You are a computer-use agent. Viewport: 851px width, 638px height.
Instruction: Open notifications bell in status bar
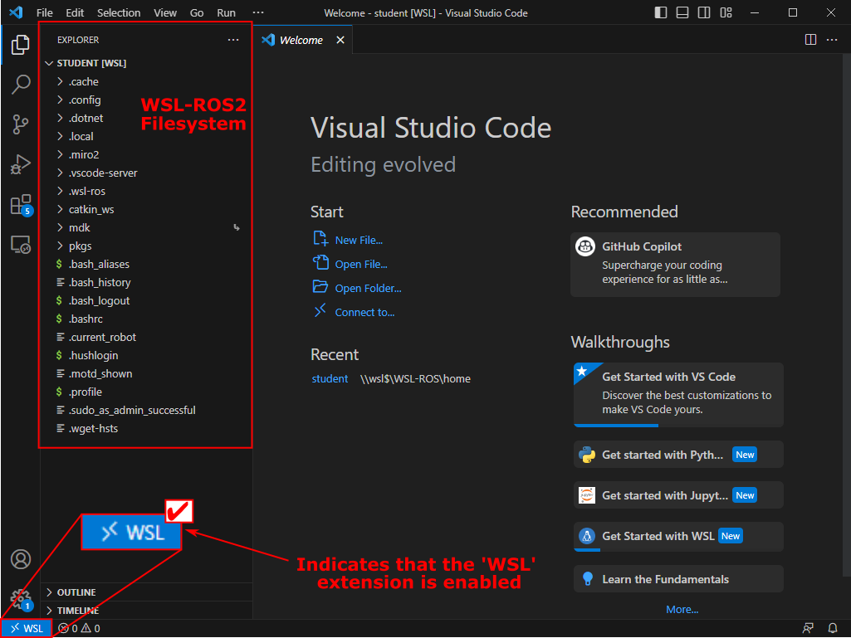point(833,628)
